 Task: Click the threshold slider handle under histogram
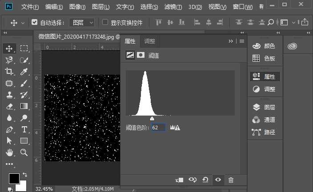152,118
